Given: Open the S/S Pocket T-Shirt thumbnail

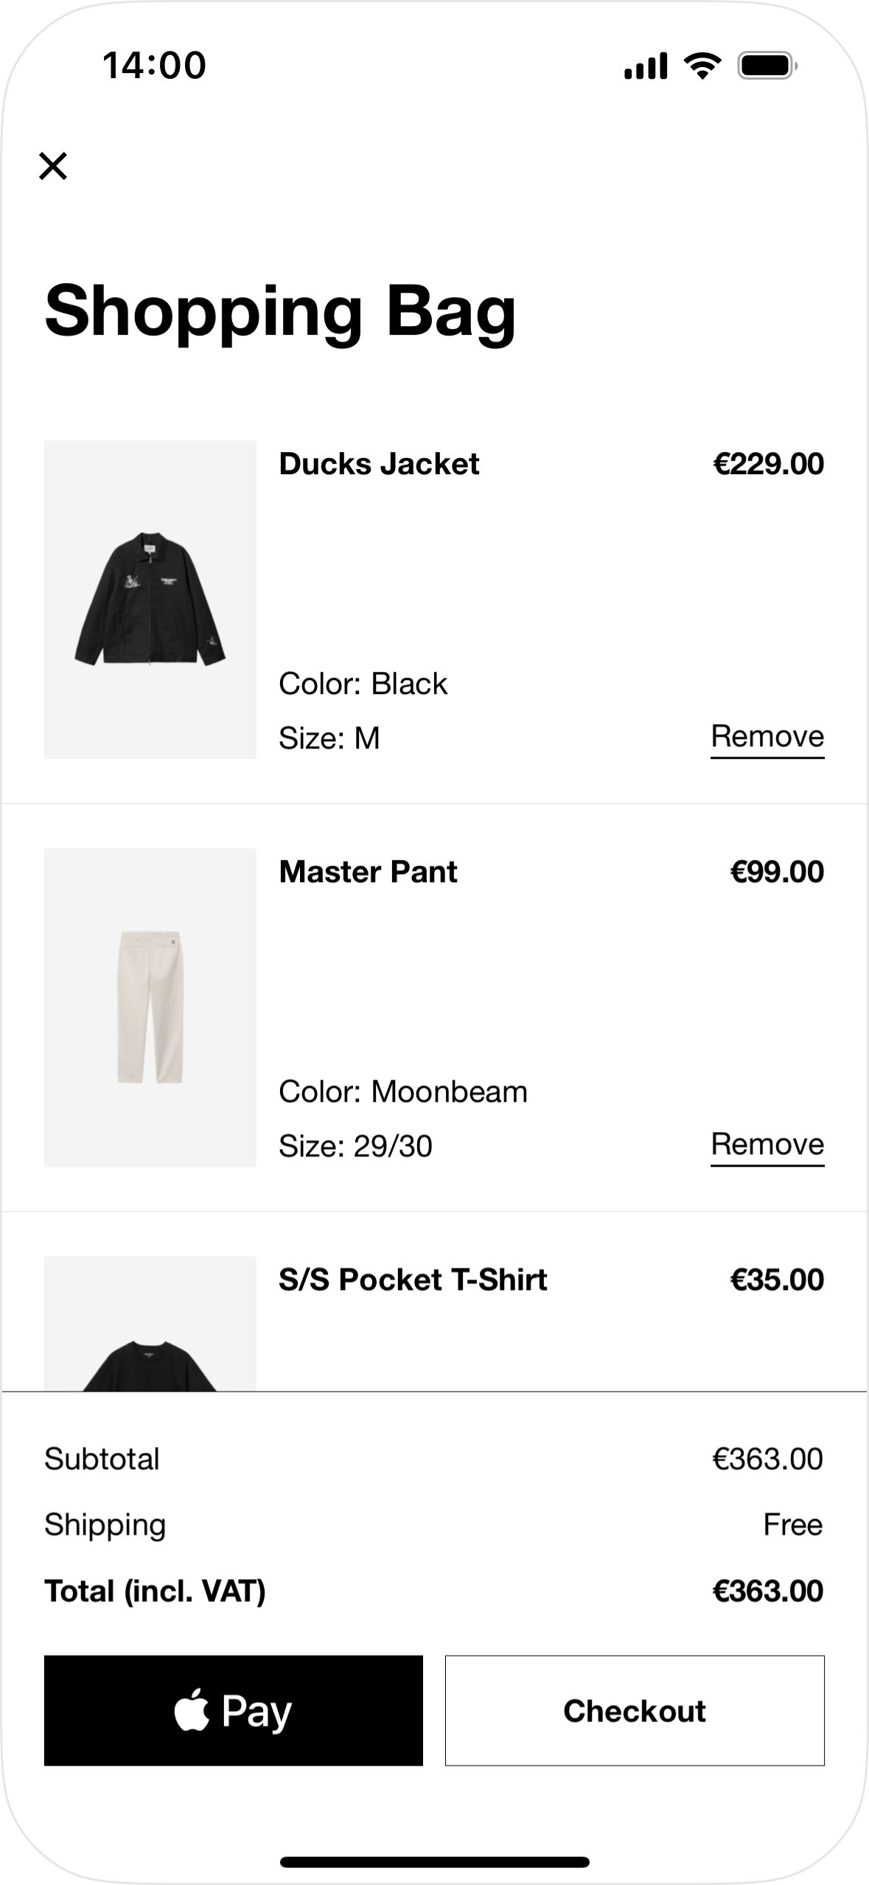Looking at the screenshot, I should point(150,1324).
